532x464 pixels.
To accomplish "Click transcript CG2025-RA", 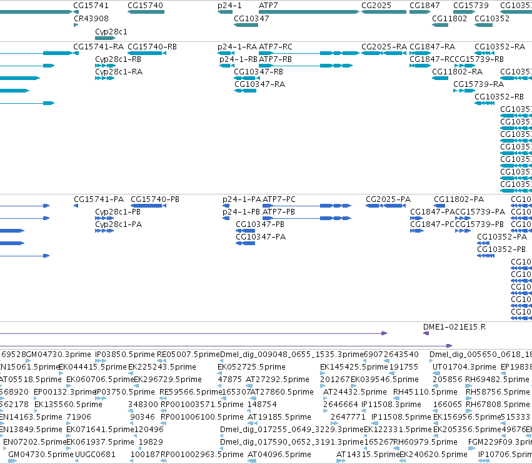I will [384, 53].
